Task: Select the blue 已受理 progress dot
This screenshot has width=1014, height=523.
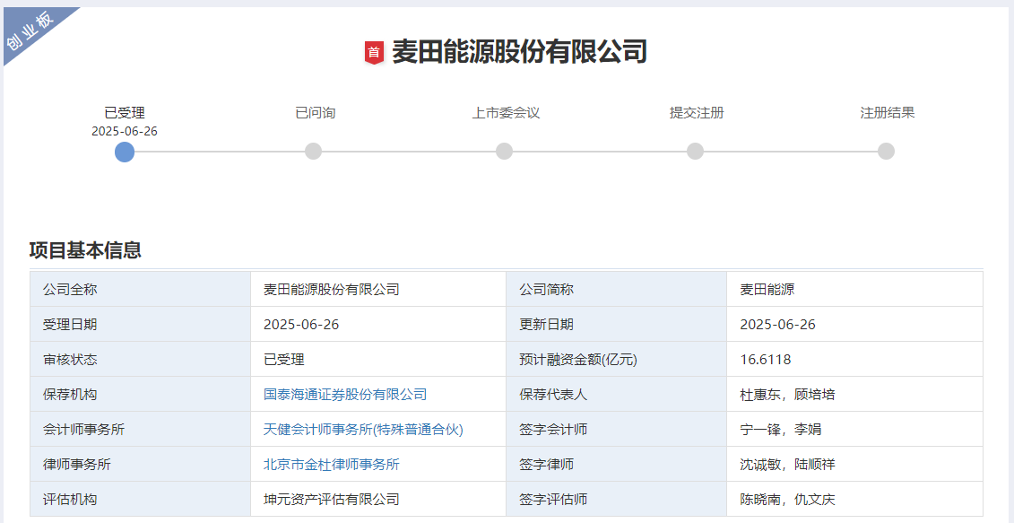Action: 125,152
